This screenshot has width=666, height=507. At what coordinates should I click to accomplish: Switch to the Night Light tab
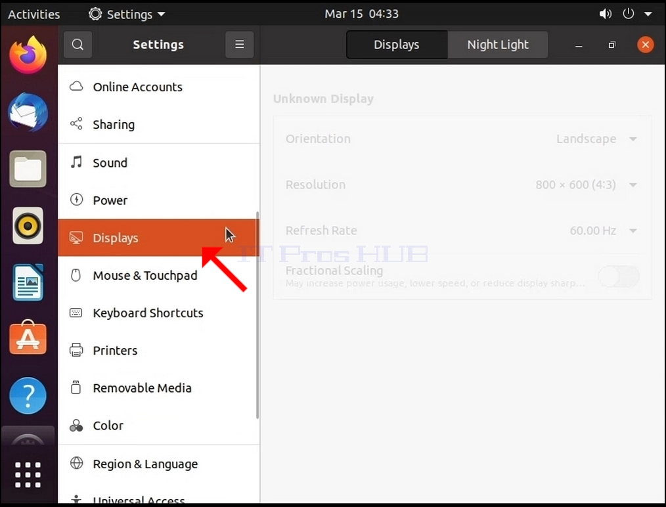pos(498,44)
